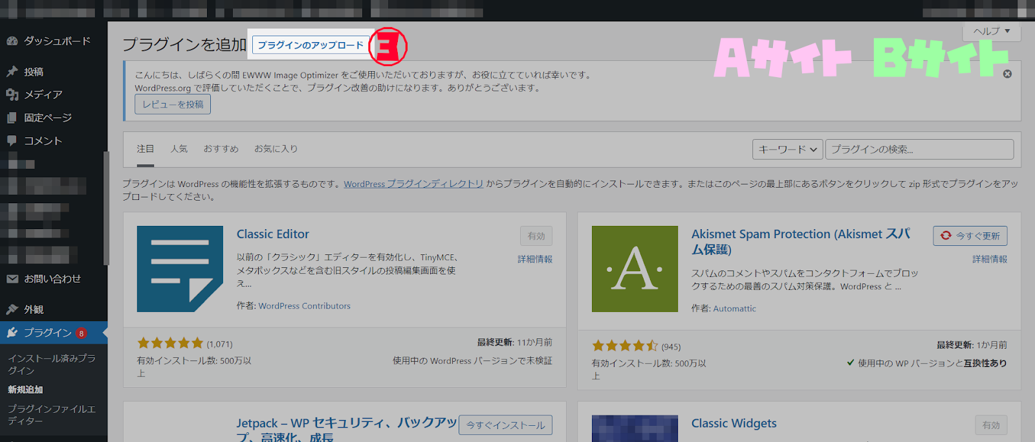
Task: Click Akismet 今すぐ更新 button
Action: (970, 236)
